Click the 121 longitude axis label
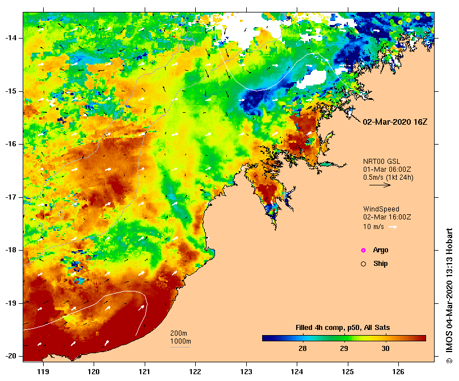Screen dimensions: 459x381 pyautogui.click(x=145, y=372)
